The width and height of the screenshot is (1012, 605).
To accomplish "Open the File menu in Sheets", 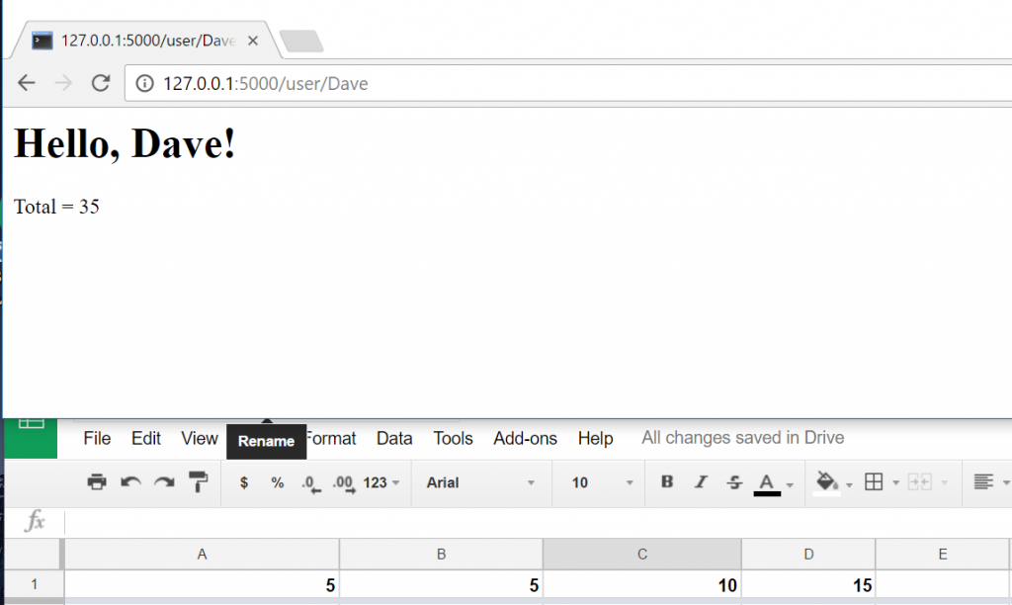I will click(x=97, y=438).
